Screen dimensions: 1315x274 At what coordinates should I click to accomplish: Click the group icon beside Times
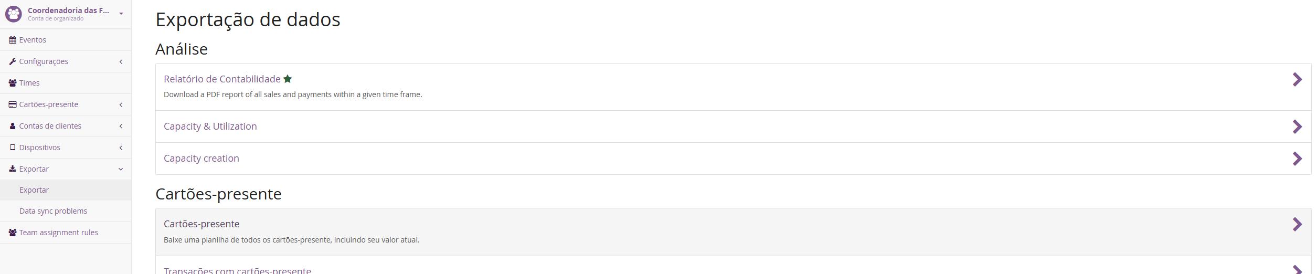[x=13, y=83]
